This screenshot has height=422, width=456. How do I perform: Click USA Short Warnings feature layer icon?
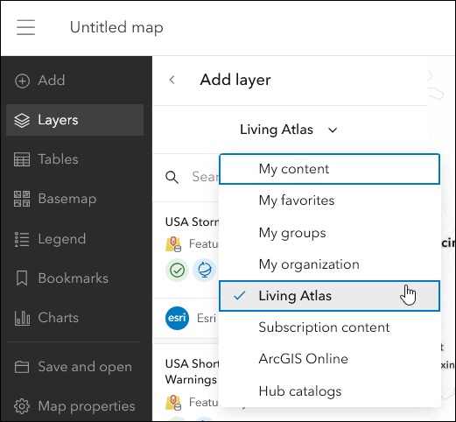[173, 403]
